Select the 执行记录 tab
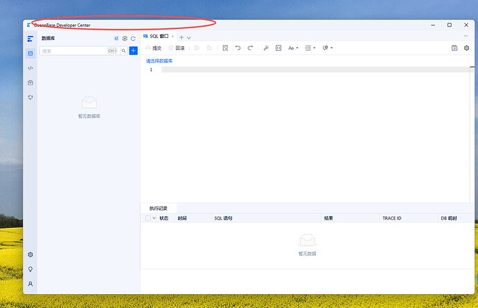This screenshot has height=308, width=478. click(x=158, y=208)
